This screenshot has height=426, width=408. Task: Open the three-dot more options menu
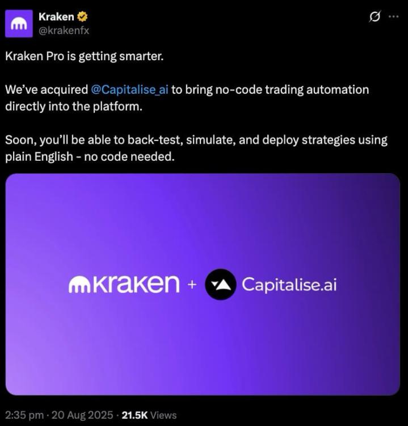click(x=394, y=17)
